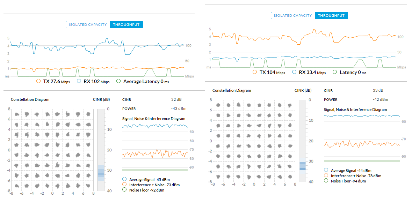This screenshot has height=202, width=412.
Task: Toggle Average Latency legend circle
Action: pos(118,81)
